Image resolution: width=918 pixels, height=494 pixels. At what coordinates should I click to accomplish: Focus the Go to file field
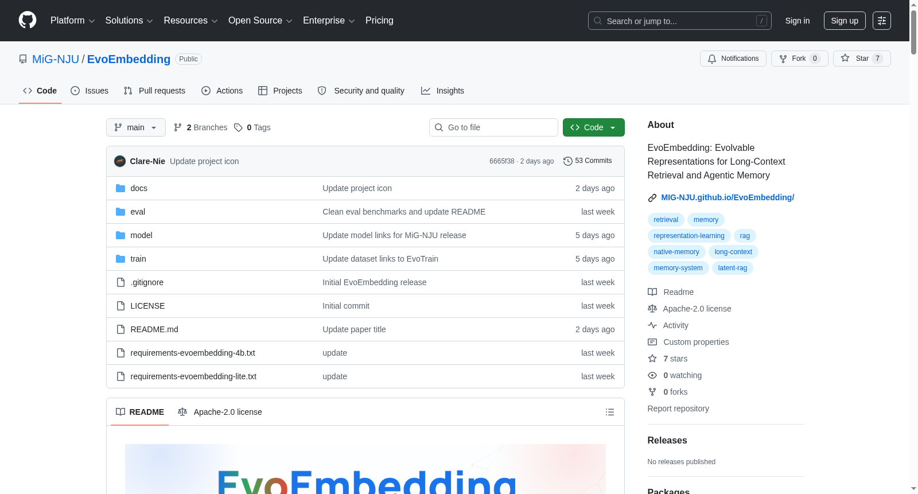pyautogui.click(x=493, y=127)
